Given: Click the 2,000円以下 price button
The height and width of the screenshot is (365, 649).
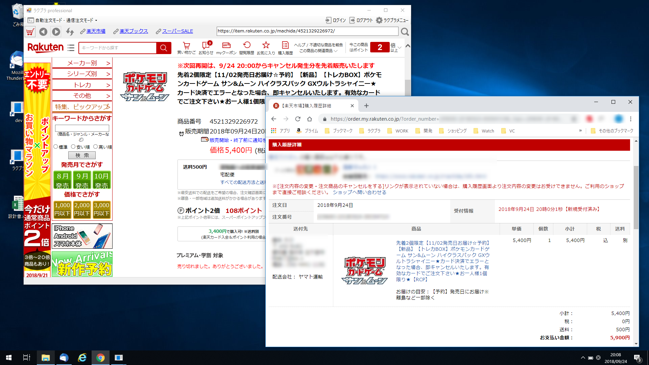Looking at the screenshot, I should (82, 209).
